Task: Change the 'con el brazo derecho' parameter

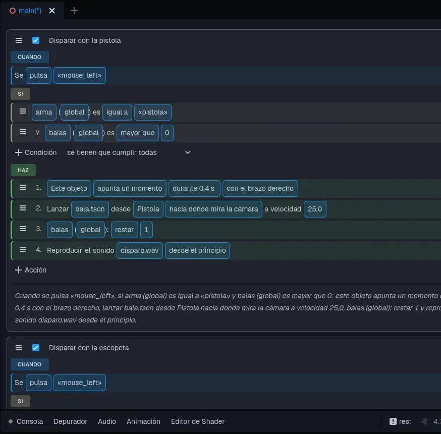Action: click(x=260, y=188)
